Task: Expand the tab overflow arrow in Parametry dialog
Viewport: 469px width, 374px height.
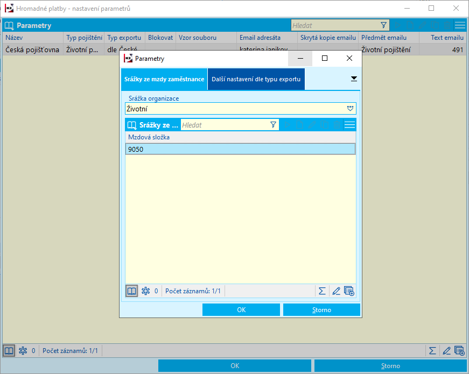Action: 354,79
